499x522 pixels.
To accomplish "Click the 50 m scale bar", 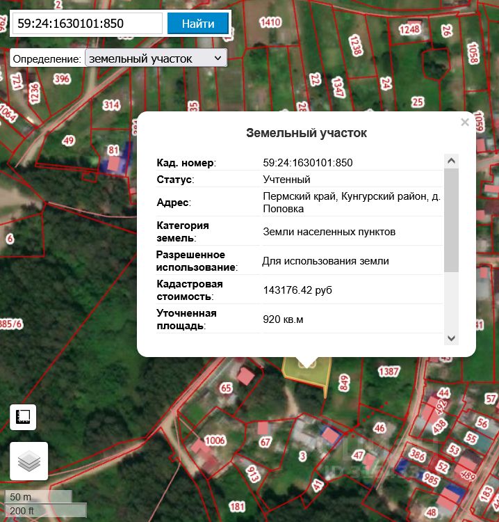I will (38, 496).
